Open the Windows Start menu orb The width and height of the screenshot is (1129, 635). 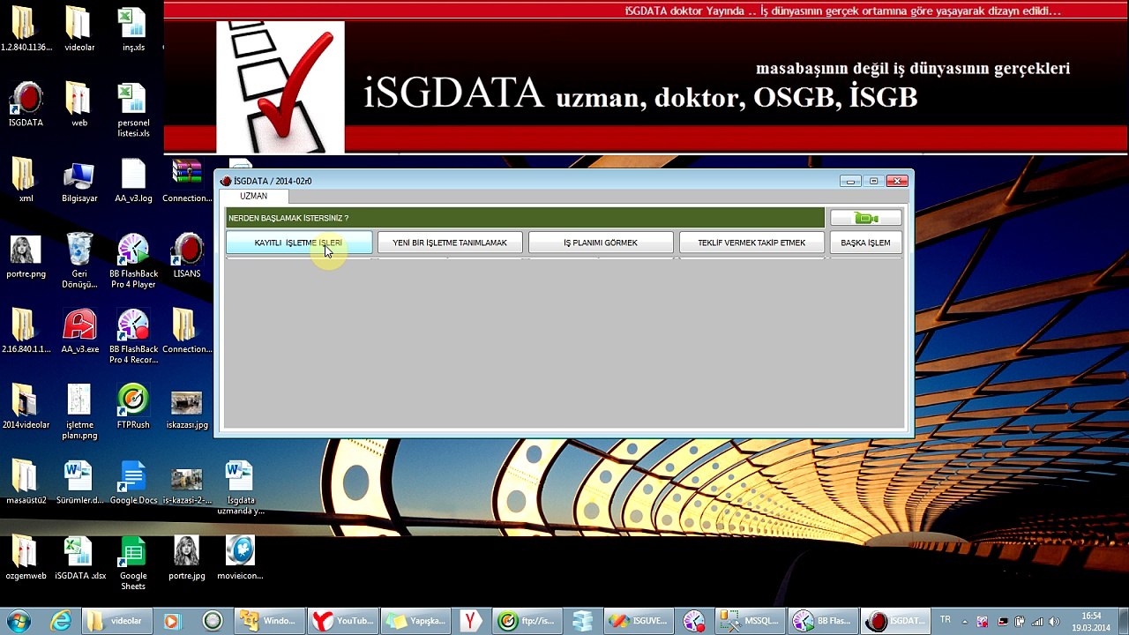(x=19, y=621)
